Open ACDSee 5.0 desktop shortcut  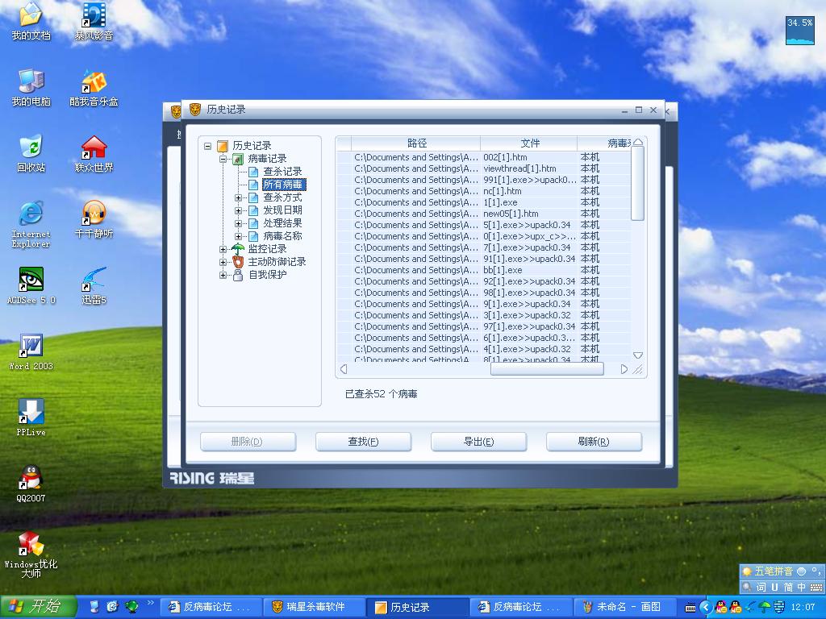click(x=31, y=286)
